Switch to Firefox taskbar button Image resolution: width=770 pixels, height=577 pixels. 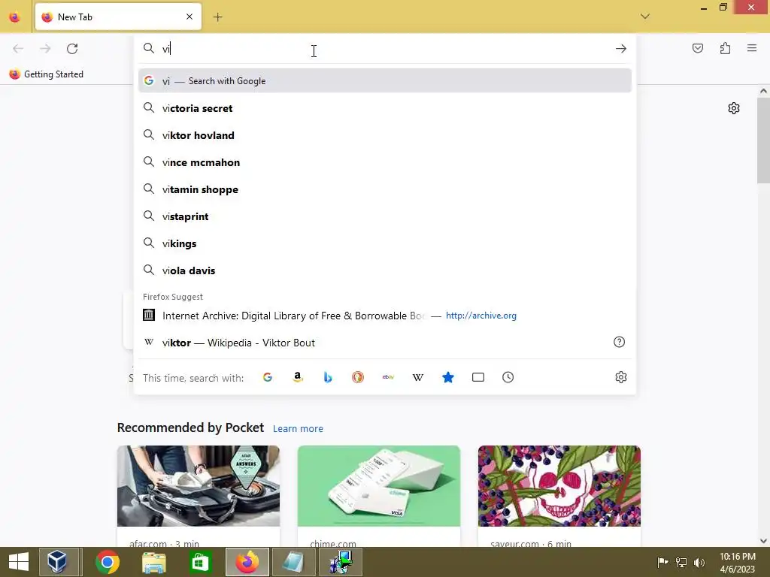pyautogui.click(x=247, y=562)
